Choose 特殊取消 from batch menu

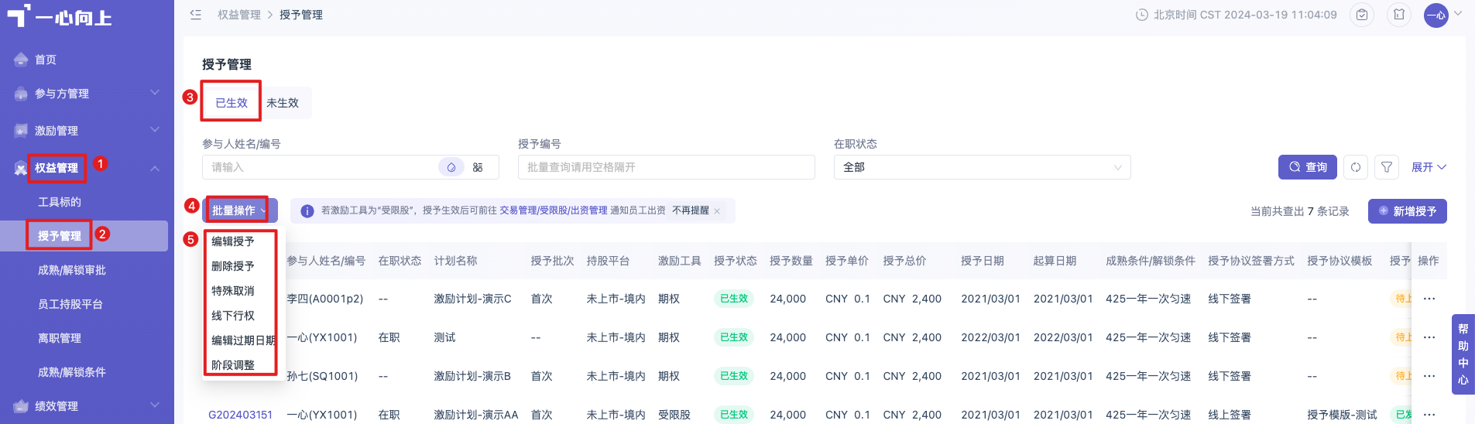[x=233, y=291]
